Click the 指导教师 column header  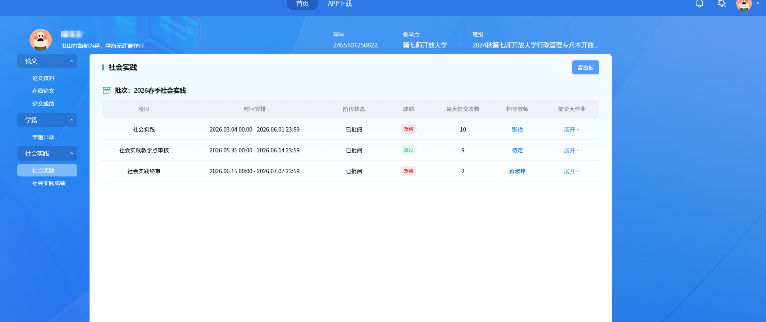coord(517,109)
